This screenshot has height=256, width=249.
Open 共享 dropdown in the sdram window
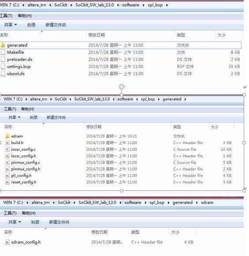[x=15, y=222]
